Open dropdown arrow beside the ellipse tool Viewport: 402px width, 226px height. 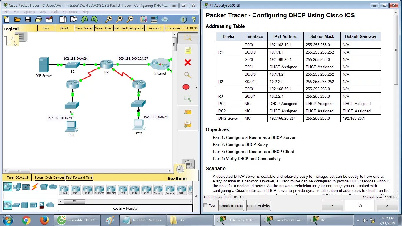196,87
